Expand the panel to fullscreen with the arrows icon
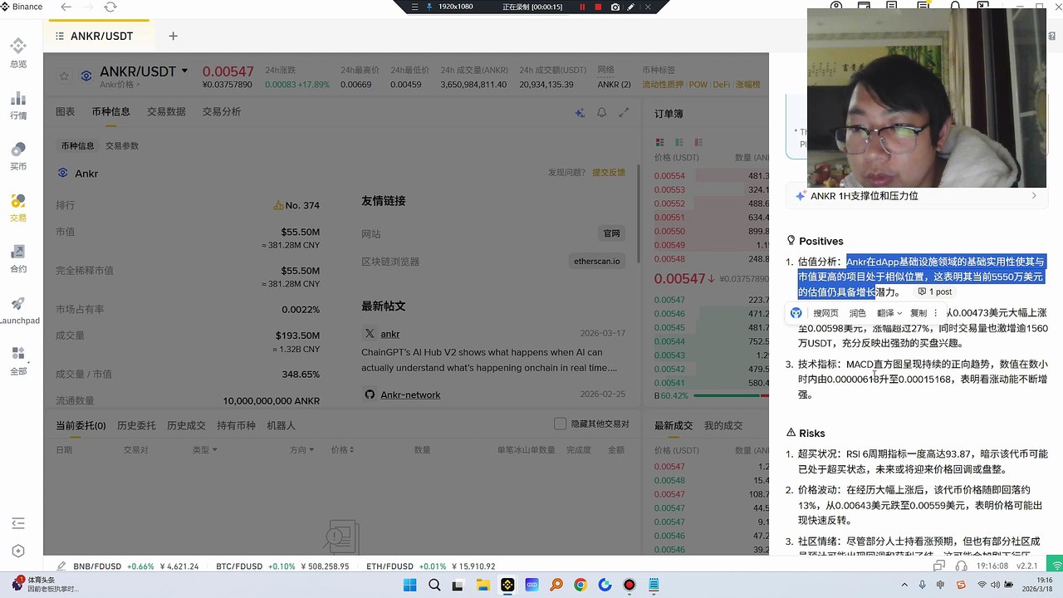Image resolution: width=1063 pixels, height=598 pixels. [624, 112]
